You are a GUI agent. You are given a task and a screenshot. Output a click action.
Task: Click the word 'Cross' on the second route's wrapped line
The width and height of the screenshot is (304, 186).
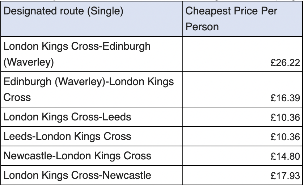click(x=17, y=97)
